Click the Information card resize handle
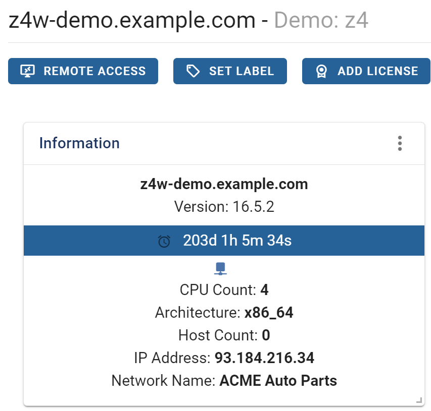This screenshot has height=411, width=431. pyautogui.click(x=419, y=400)
